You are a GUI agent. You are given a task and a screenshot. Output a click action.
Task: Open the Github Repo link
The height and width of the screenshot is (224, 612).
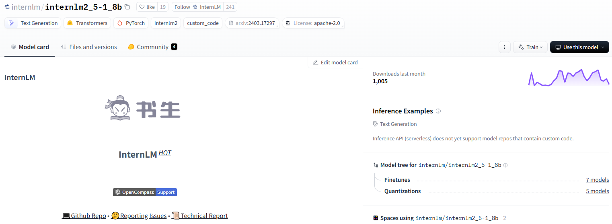pyautogui.click(x=84, y=216)
